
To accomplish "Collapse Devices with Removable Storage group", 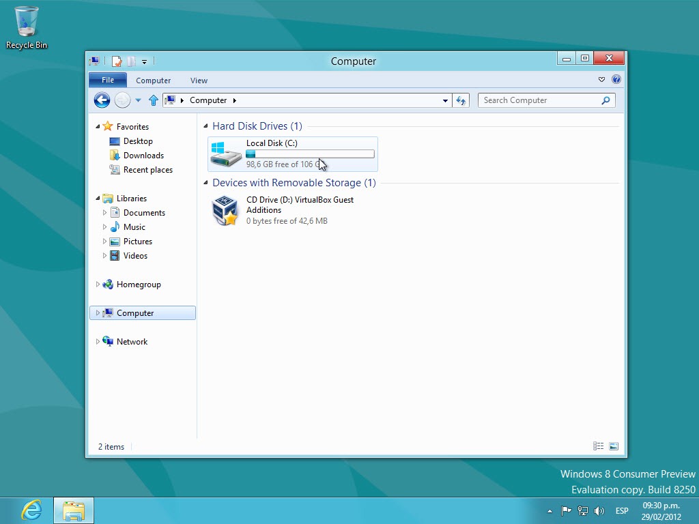I will [205, 183].
